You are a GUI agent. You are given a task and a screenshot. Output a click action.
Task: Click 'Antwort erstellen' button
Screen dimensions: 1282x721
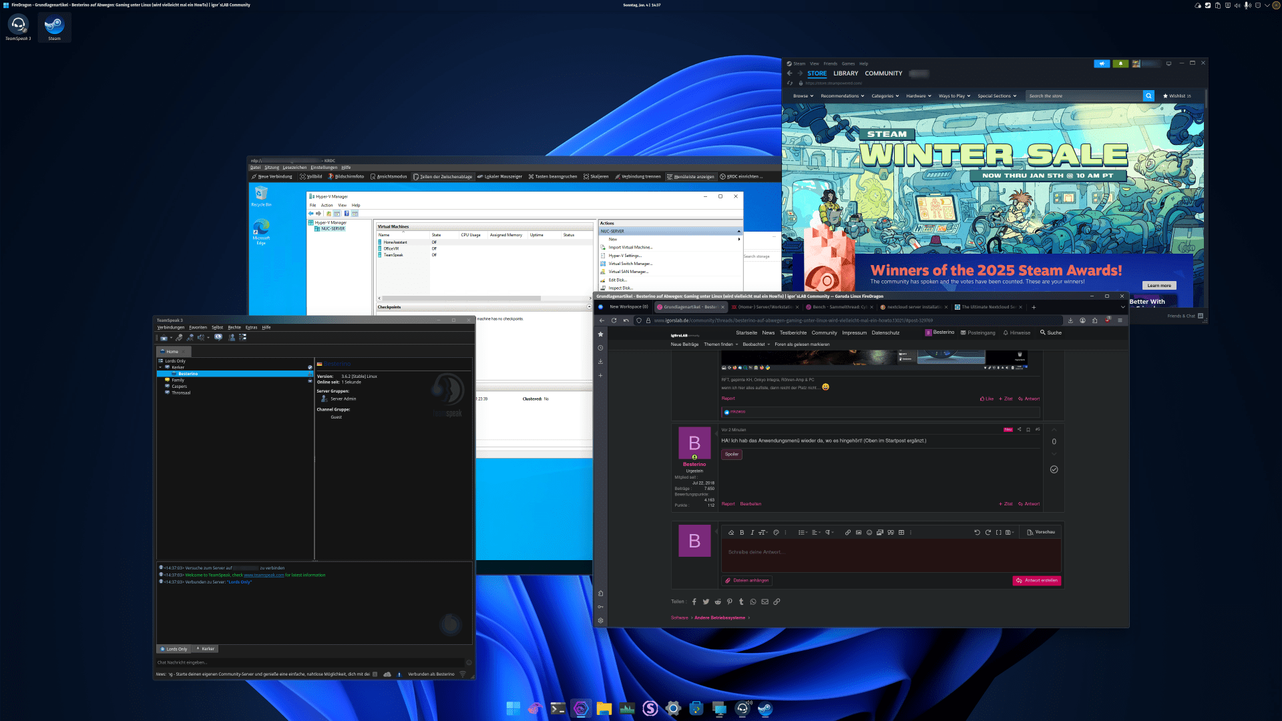click(1036, 581)
